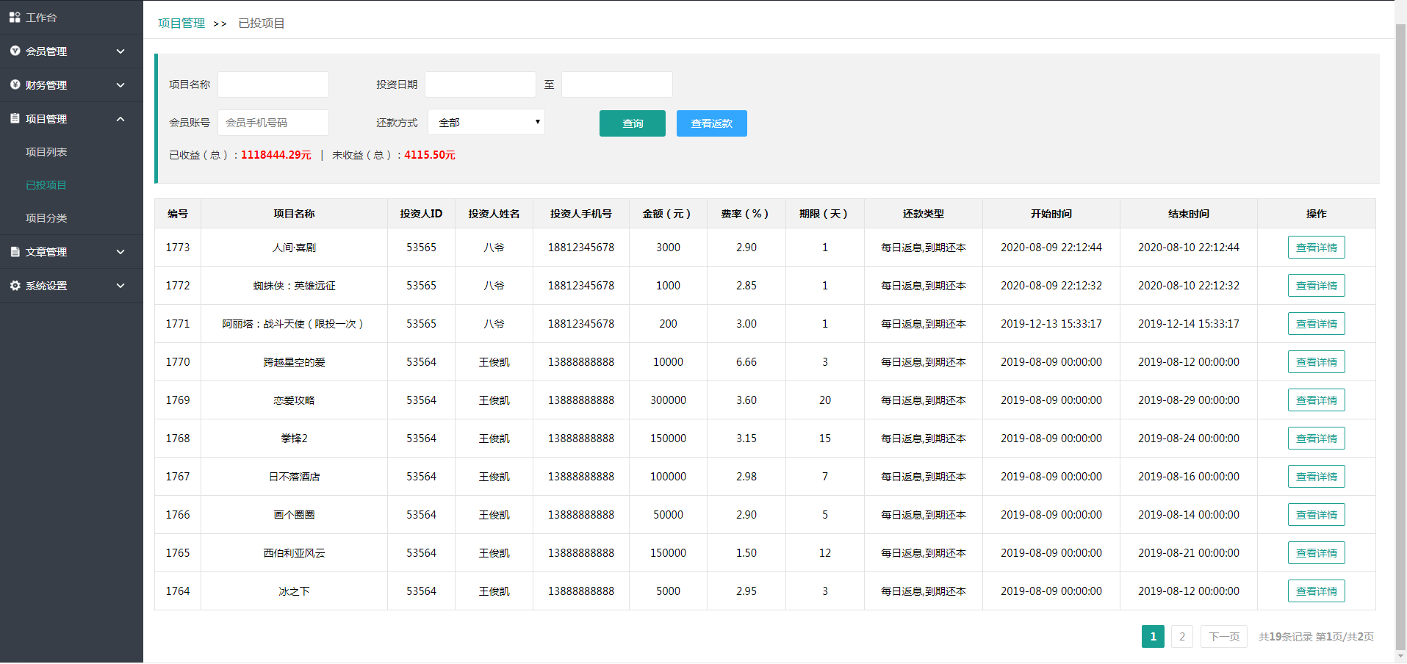Open 项目列表 in the sidebar
Viewport: 1407px width, 664px height.
pos(46,152)
